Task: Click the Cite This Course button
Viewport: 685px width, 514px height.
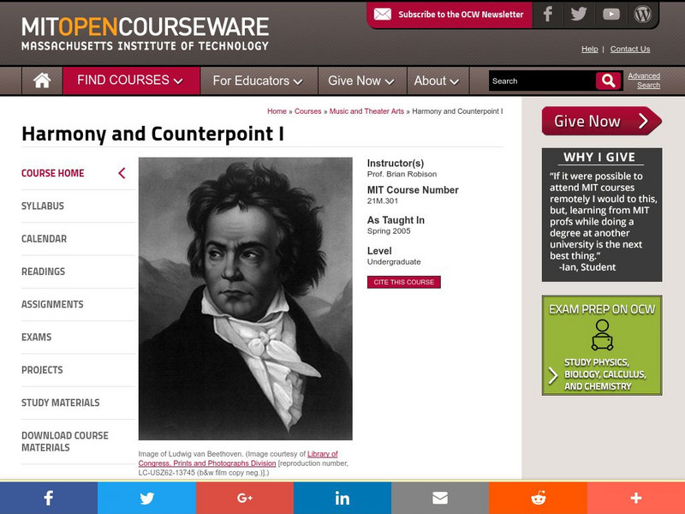Action: point(403,282)
